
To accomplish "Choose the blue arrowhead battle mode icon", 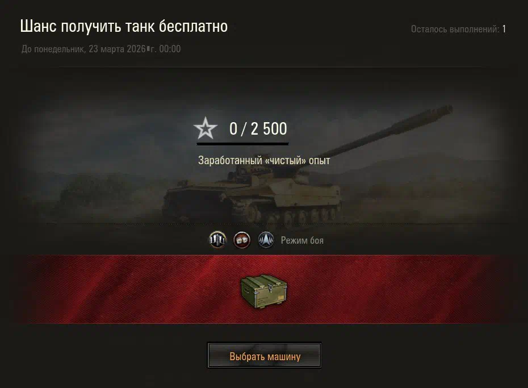I will click(x=266, y=240).
